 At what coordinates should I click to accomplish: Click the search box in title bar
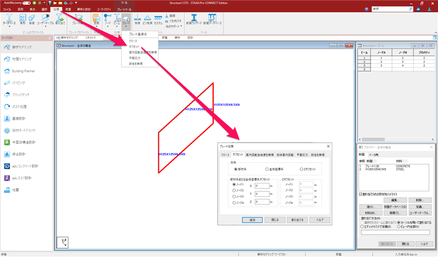(x=392, y=9)
